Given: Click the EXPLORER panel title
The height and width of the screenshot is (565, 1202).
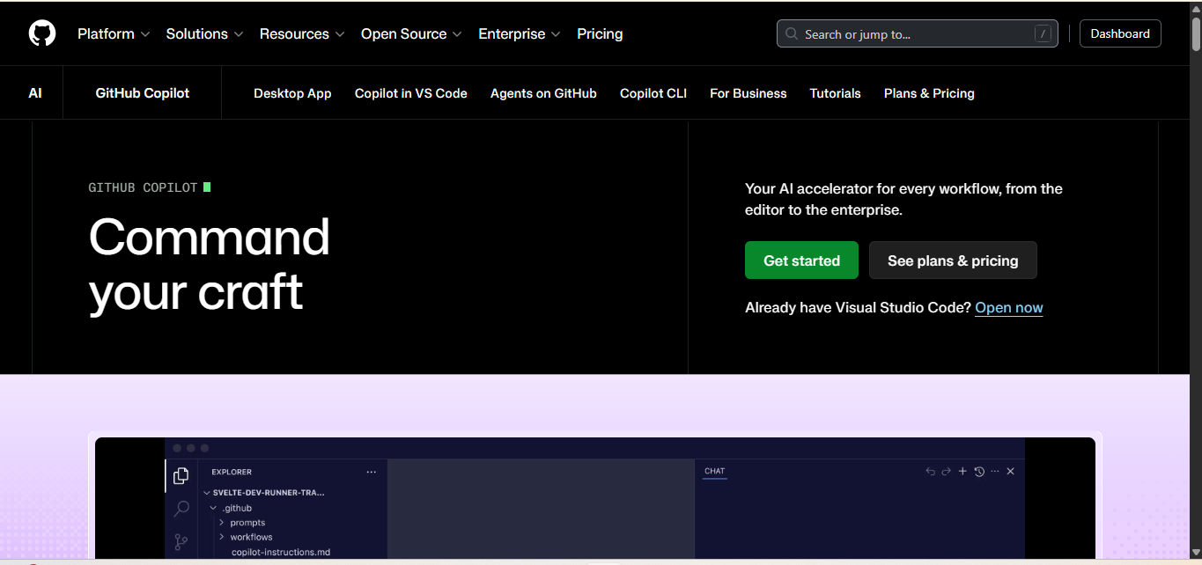Looking at the screenshot, I should [x=232, y=472].
